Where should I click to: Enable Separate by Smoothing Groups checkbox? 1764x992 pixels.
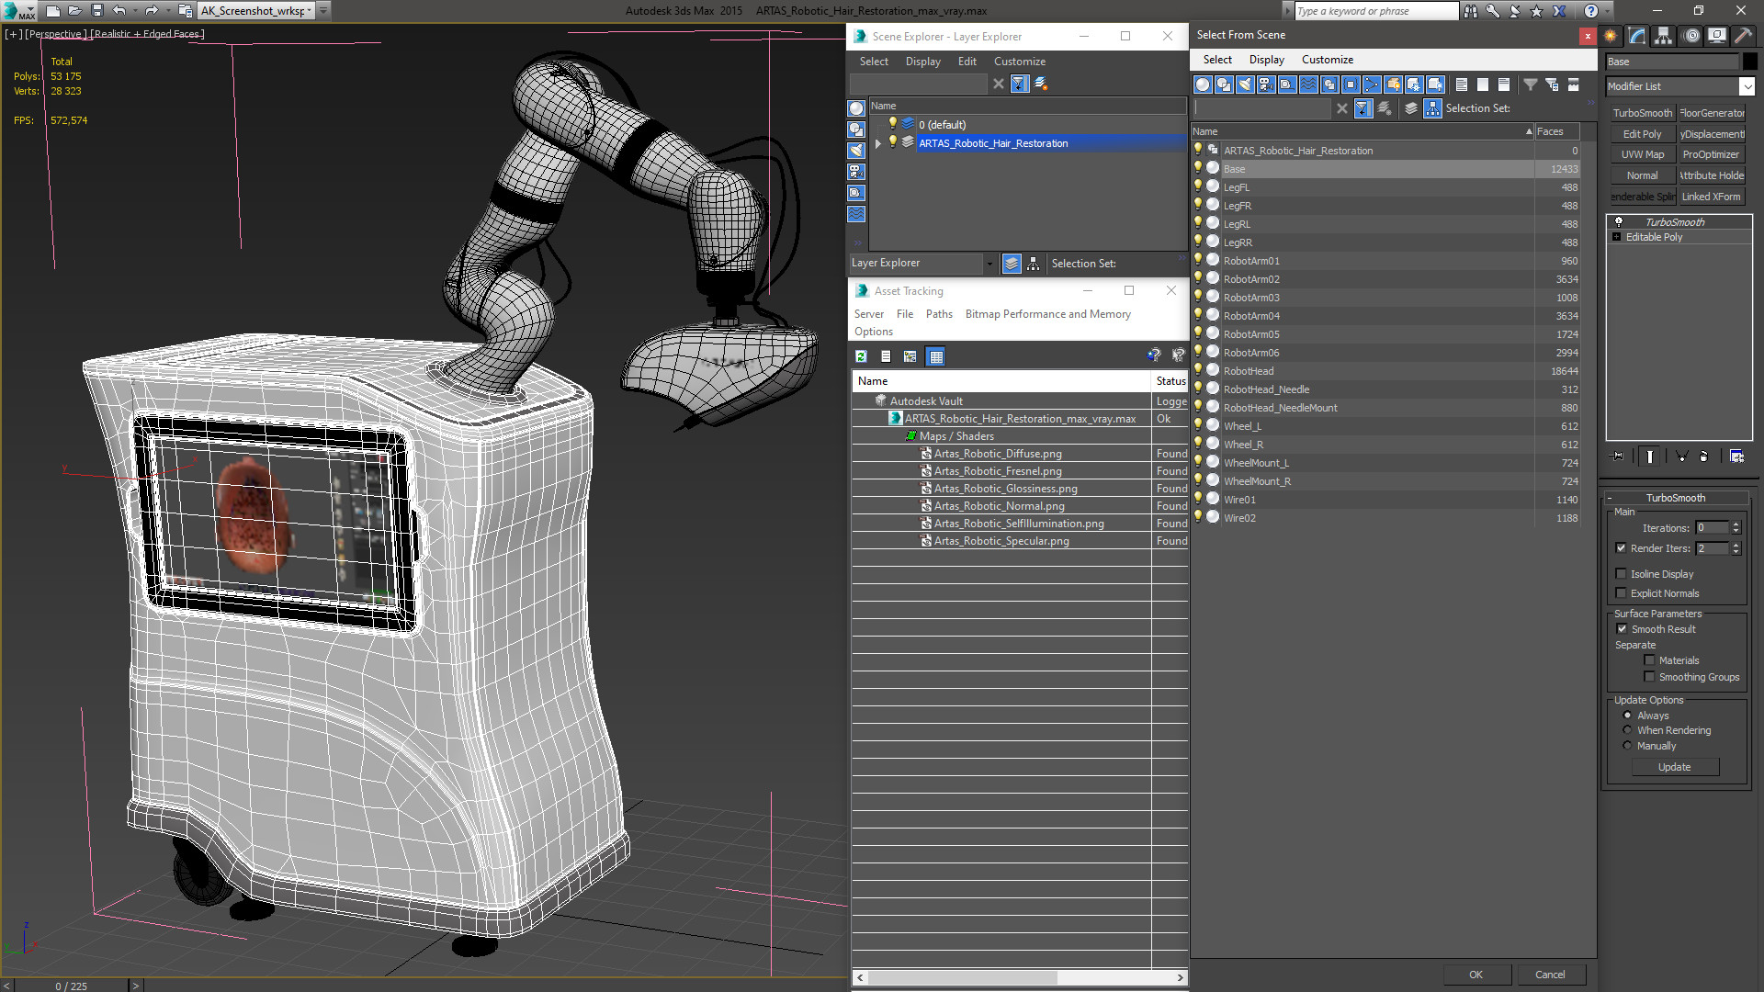point(1649,677)
